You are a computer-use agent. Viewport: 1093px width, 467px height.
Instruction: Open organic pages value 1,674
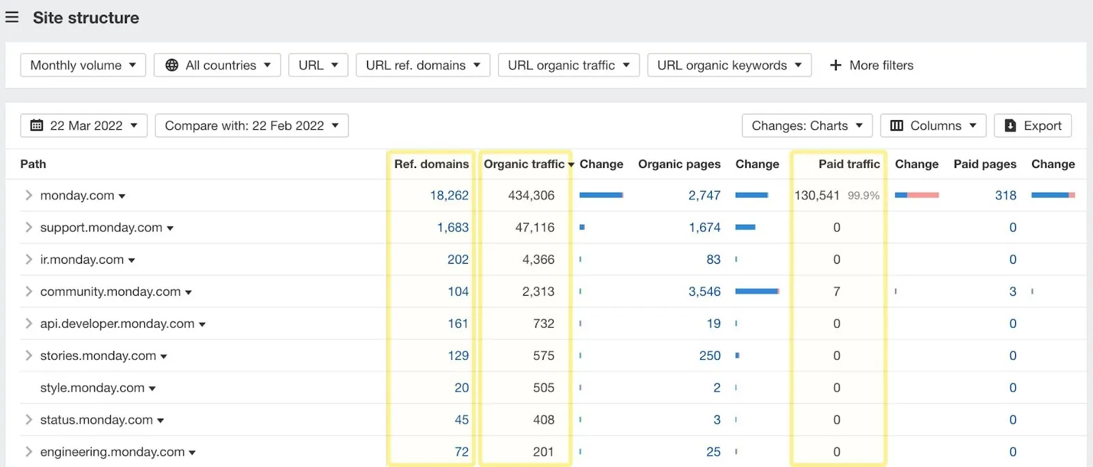[x=704, y=227]
